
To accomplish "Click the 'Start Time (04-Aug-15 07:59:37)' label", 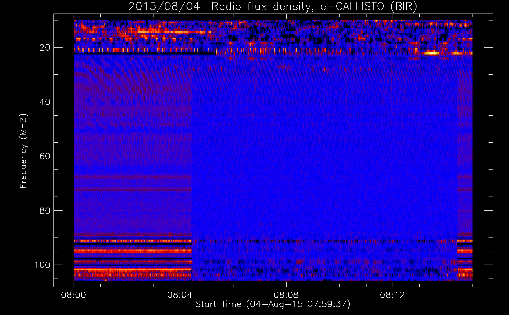I will point(273,304).
